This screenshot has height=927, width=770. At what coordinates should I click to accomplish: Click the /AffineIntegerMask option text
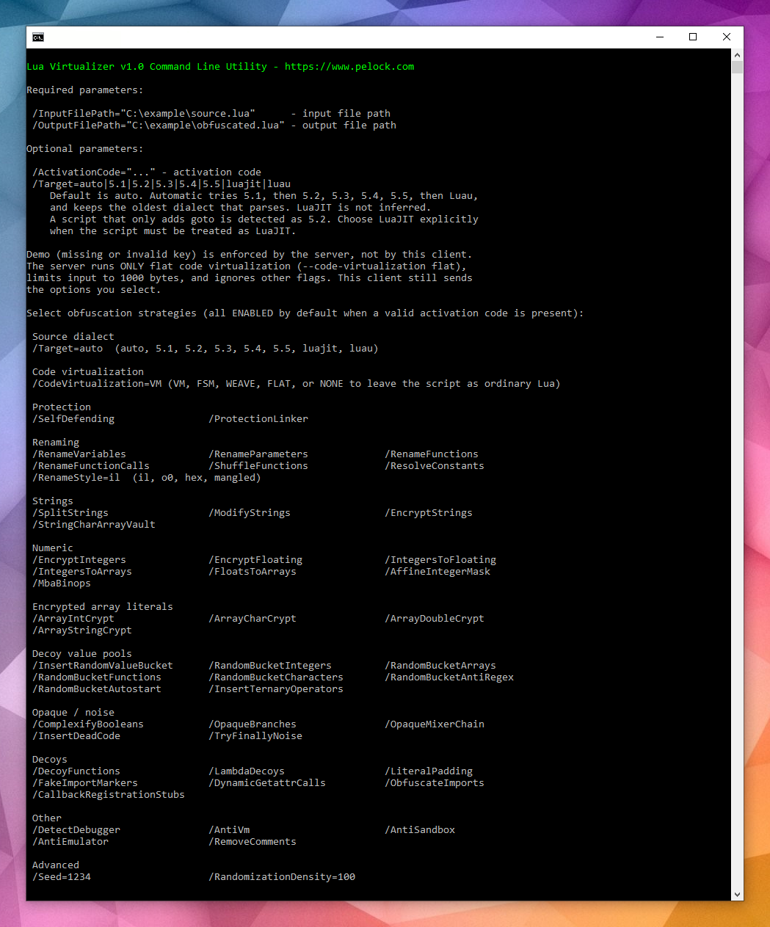click(x=437, y=572)
